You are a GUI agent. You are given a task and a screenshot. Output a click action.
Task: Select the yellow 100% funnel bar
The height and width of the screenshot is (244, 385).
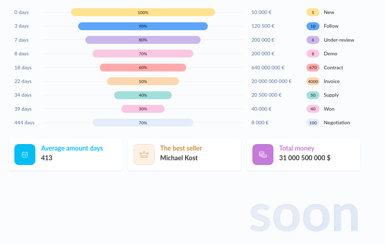(x=143, y=12)
